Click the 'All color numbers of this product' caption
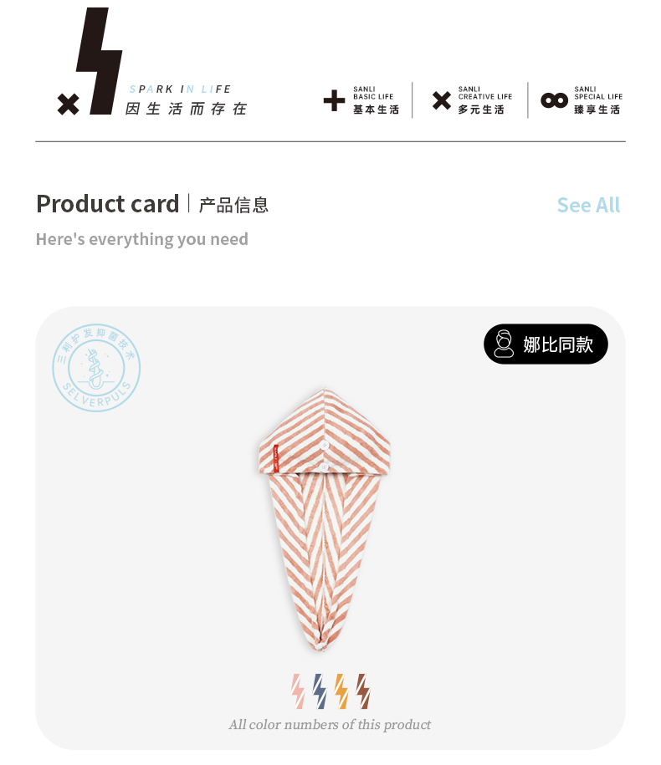This screenshot has height=765, width=661. click(x=330, y=725)
